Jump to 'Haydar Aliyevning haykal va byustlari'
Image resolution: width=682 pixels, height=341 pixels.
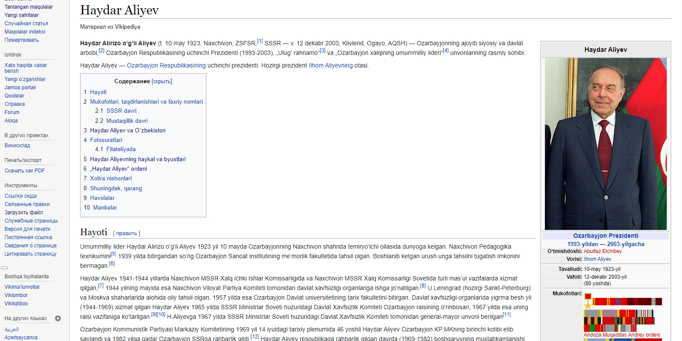click(x=138, y=159)
